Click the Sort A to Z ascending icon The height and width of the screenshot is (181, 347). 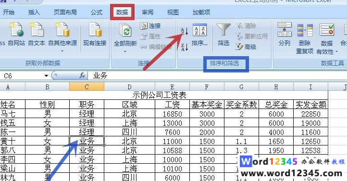[185, 31]
